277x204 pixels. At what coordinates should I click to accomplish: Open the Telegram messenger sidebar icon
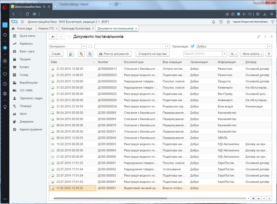coord(5,48)
